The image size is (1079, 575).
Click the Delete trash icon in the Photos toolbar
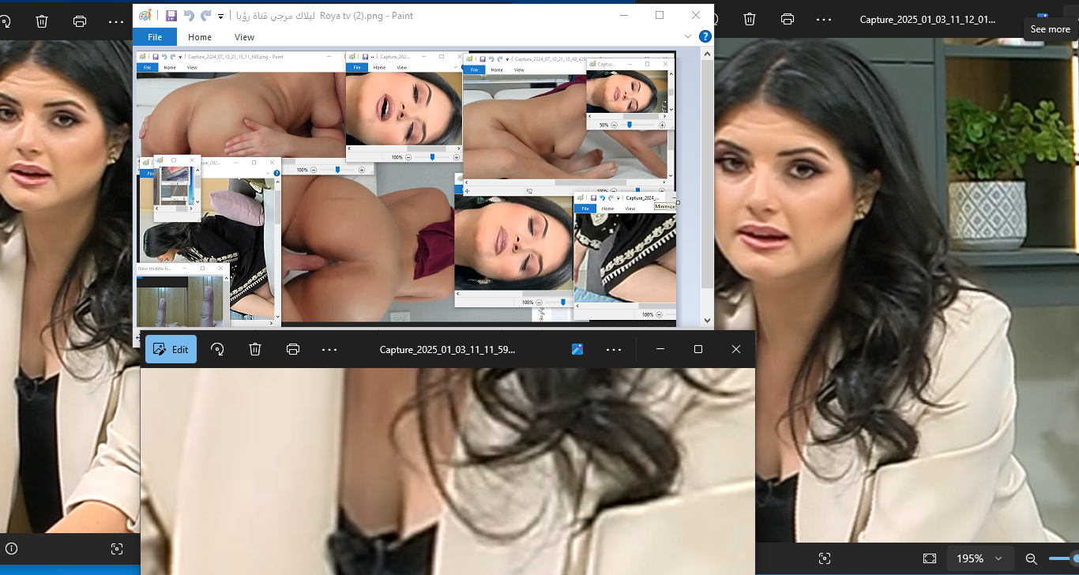(254, 348)
